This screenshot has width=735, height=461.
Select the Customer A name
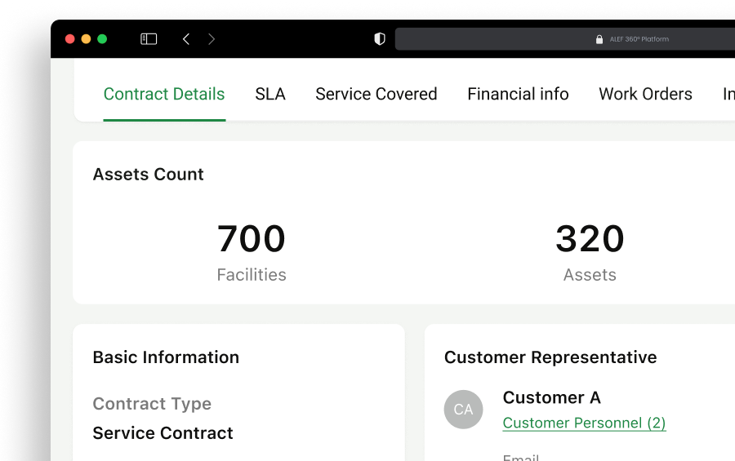(552, 397)
